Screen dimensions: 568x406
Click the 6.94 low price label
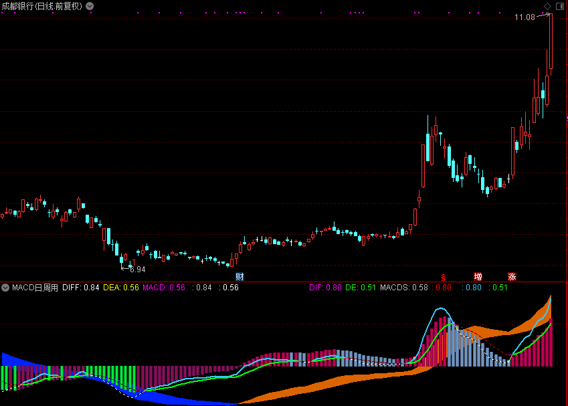click(138, 270)
